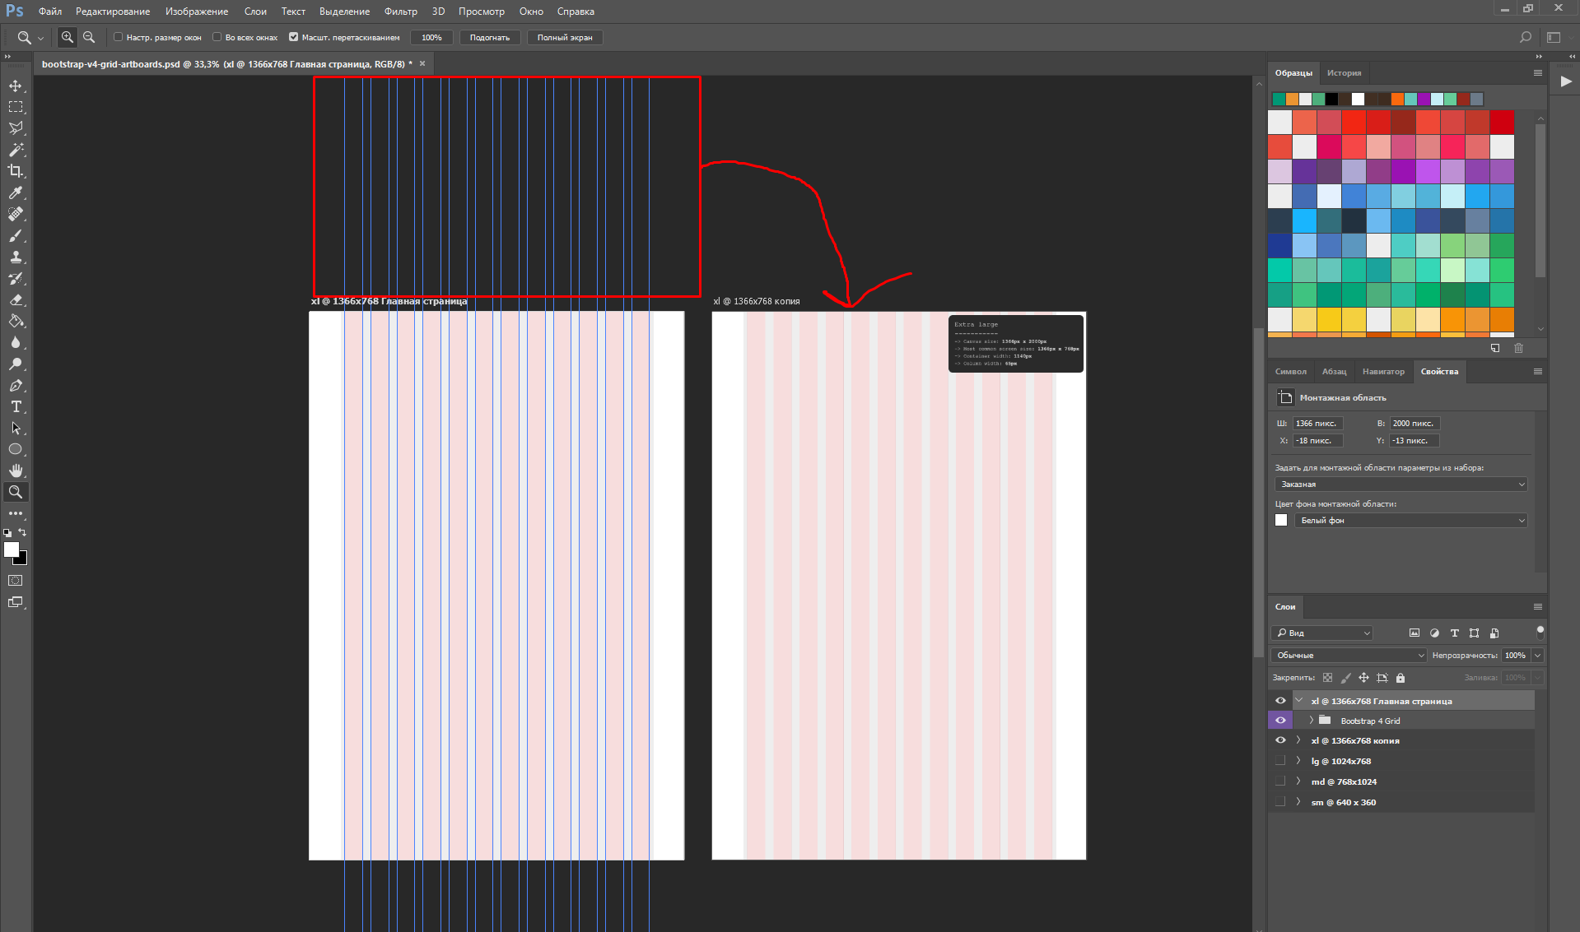The height and width of the screenshot is (932, 1580).
Task: Click Zoom In mode icon in options bar
Action: 68,37
